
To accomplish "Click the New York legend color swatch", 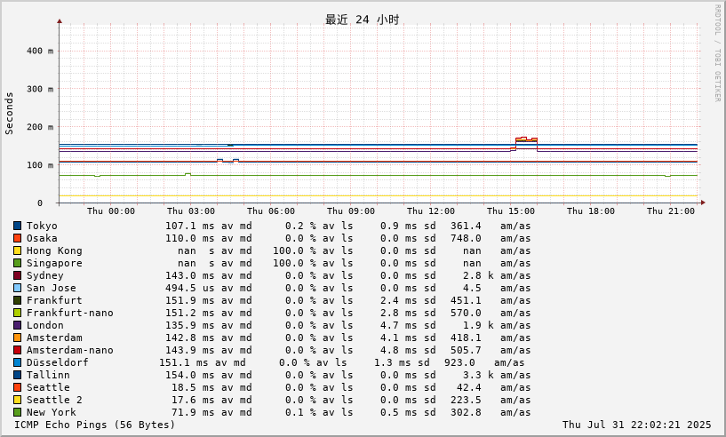I will [17, 413].
